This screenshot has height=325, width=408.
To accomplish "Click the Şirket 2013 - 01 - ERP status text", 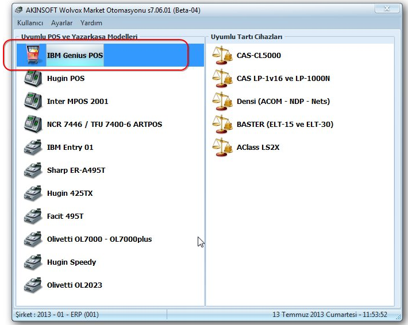I will pos(57,315).
